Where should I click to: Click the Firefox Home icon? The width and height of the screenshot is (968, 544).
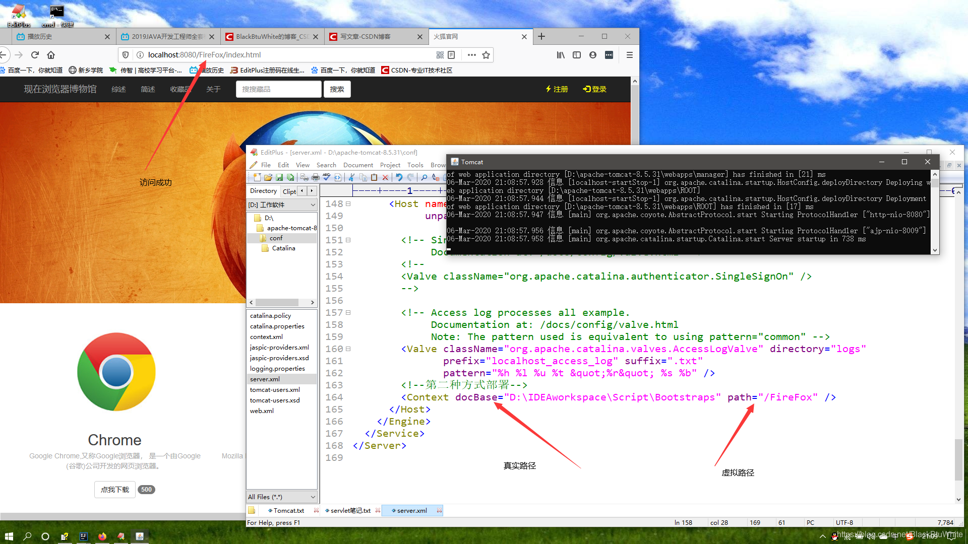point(51,55)
